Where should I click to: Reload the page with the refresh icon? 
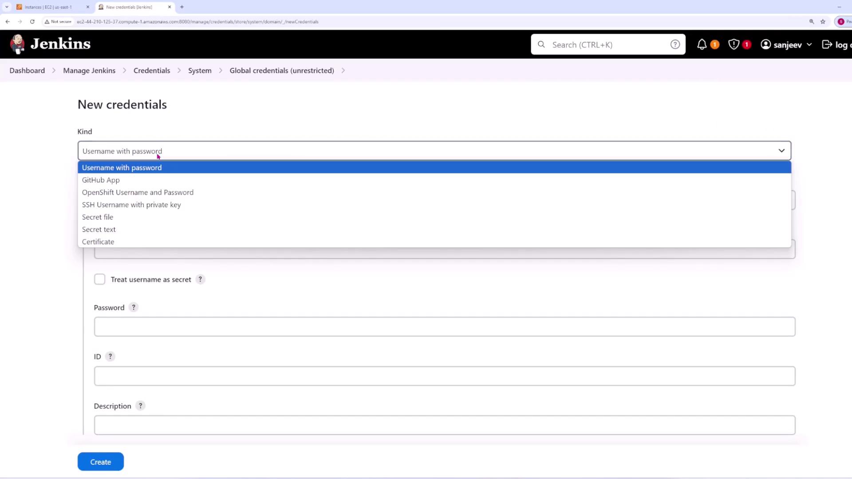[32, 21]
